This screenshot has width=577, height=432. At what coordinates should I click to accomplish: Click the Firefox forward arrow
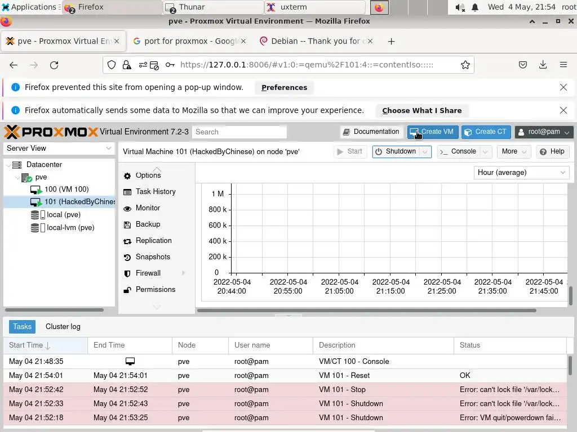34,65
